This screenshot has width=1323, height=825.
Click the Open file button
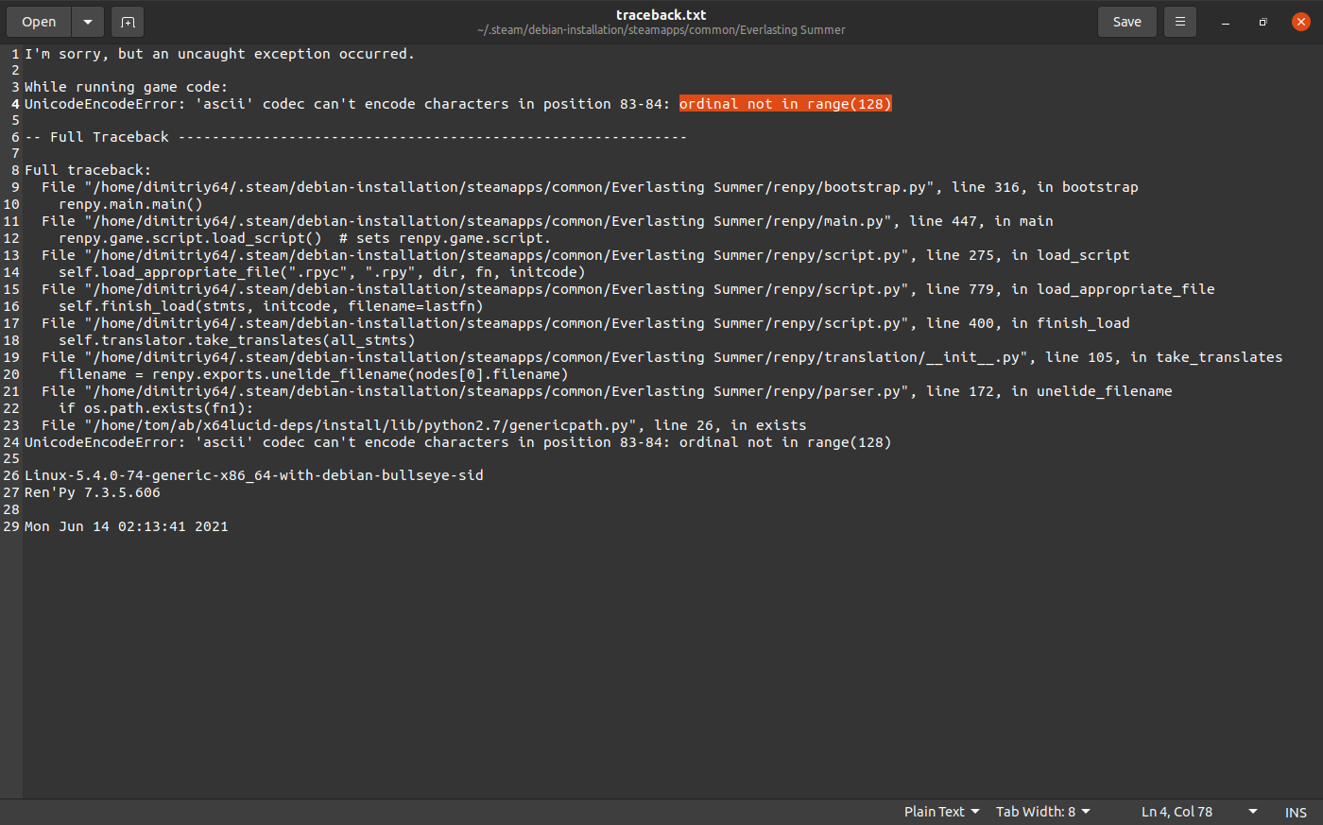pos(39,22)
